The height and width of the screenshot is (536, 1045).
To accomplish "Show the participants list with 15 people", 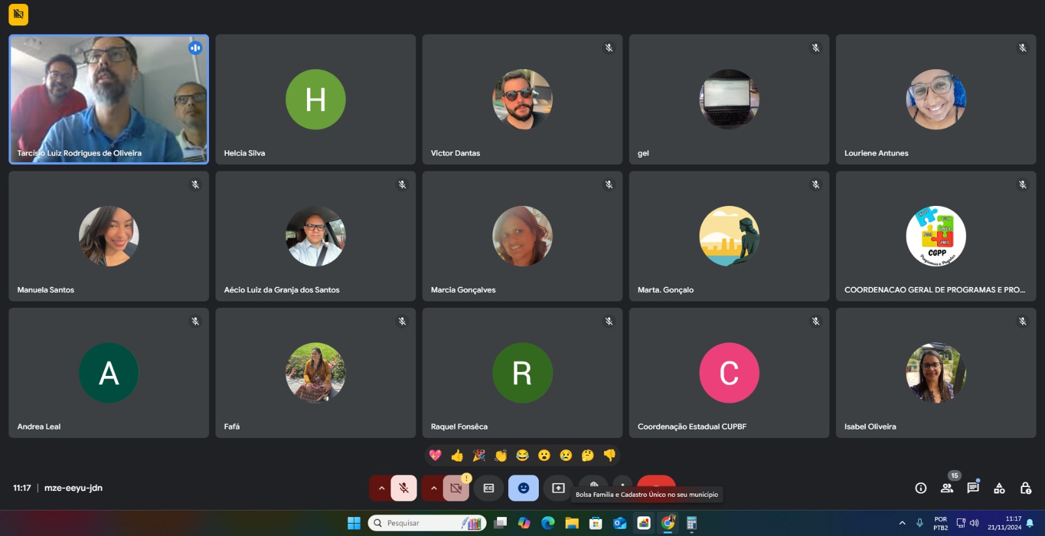I will click(x=946, y=488).
